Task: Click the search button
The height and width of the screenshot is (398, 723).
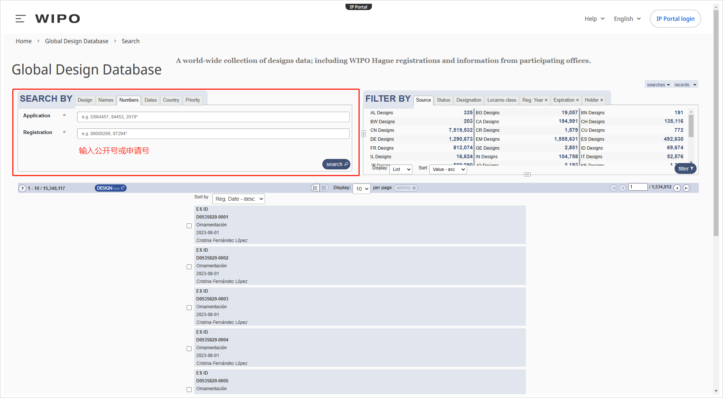Action: (336, 164)
